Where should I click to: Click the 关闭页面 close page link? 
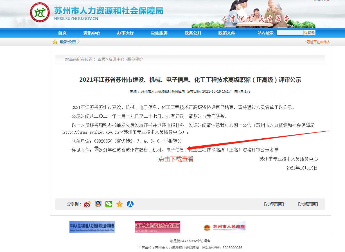click(308, 204)
